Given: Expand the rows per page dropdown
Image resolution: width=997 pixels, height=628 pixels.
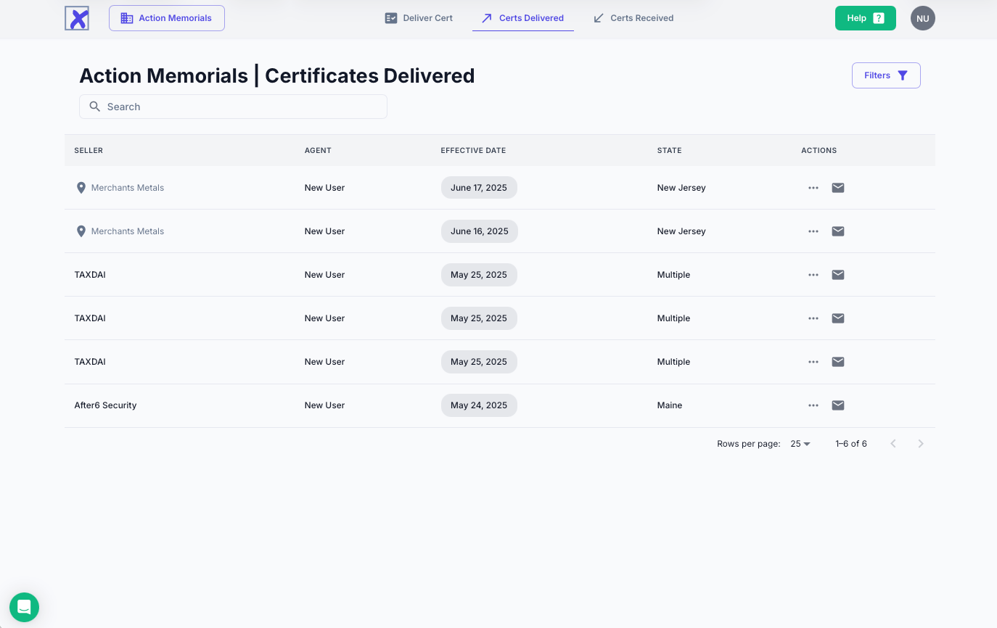Looking at the screenshot, I should pos(800,444).
